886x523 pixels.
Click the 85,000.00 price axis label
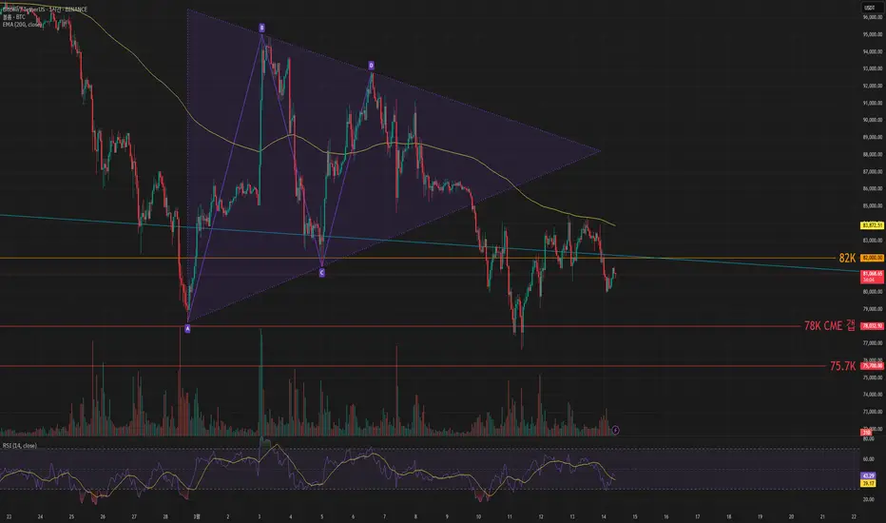click(873, 205)
